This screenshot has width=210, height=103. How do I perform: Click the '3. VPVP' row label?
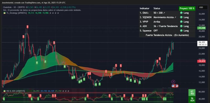144,22
